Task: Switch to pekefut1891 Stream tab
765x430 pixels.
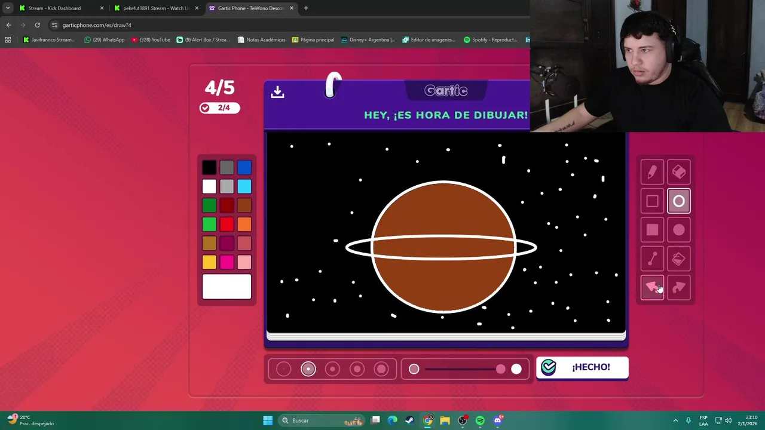Action: 155,8
